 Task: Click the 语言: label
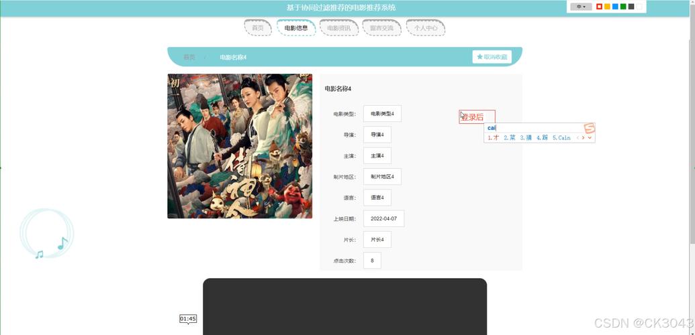[350, 198]
